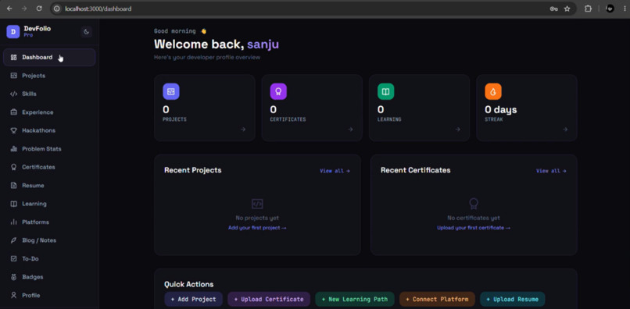This screenshot has height=309, width=630.
Task: Click Add your first project link
Action: [257, 228]
